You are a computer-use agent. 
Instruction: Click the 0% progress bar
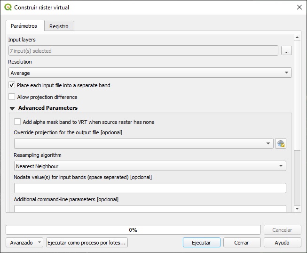point(133,230)
